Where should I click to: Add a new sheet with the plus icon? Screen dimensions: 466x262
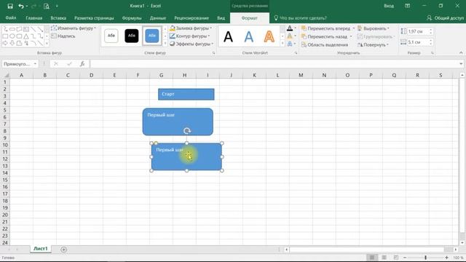point(63,250)
